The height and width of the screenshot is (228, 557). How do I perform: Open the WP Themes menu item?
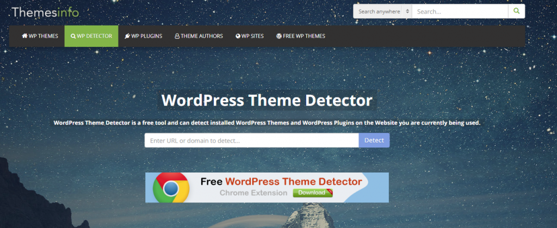click(x=40, y=36)
